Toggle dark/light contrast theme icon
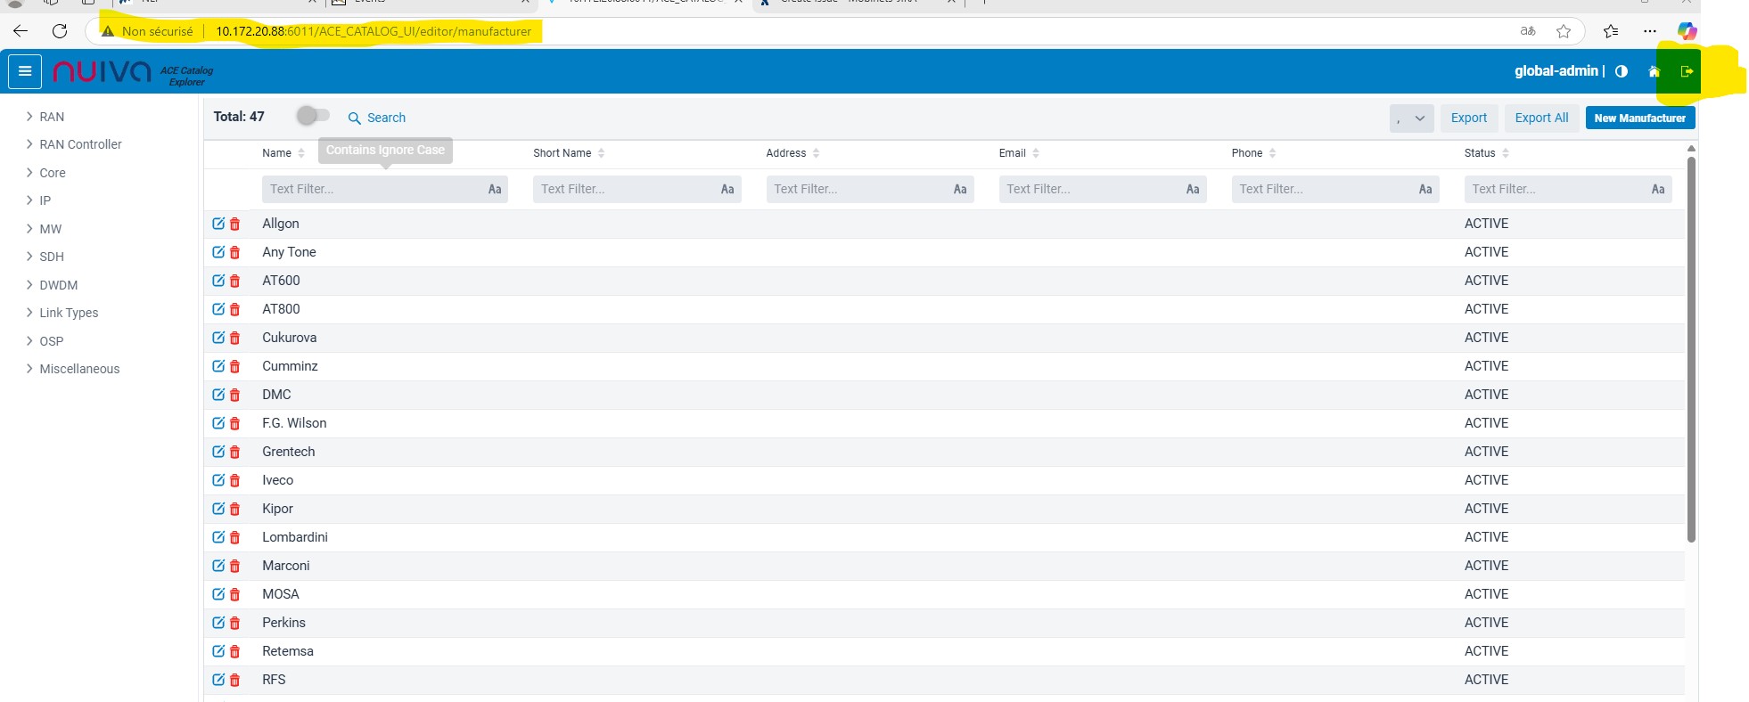This screenshot has height=702, width=1749. pos(1622,71)
